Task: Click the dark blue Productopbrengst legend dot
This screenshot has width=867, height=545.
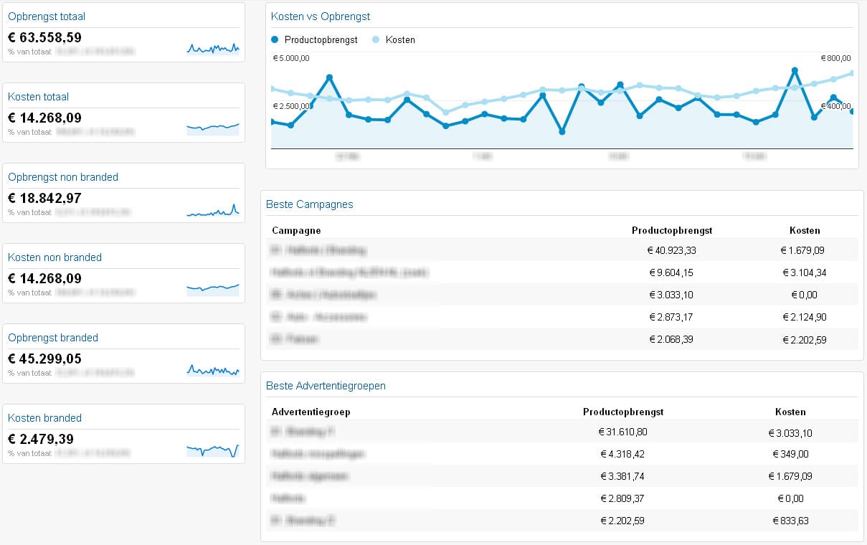Action: (x=273, y=40)
